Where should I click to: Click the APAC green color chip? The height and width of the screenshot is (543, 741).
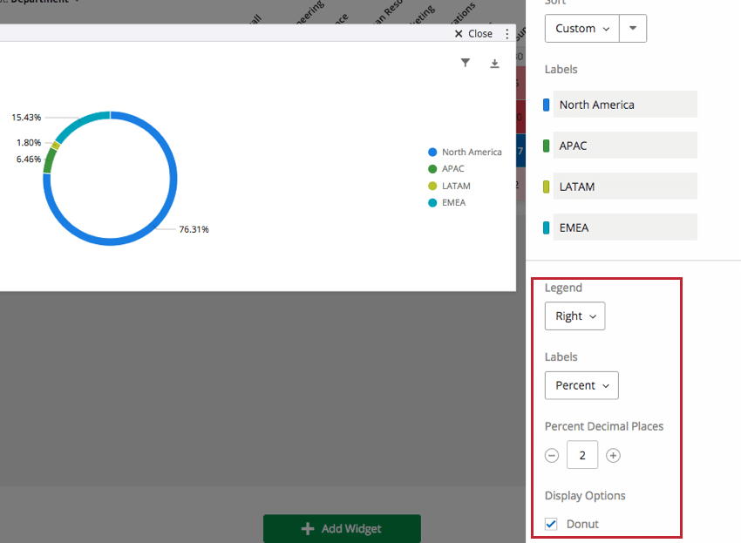point(547,145)
